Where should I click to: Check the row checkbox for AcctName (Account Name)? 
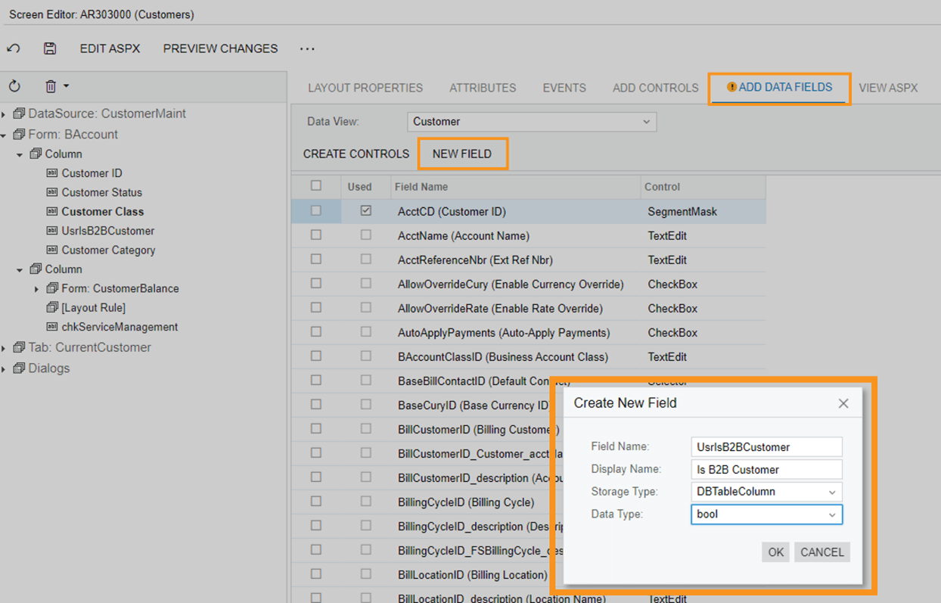316,235
